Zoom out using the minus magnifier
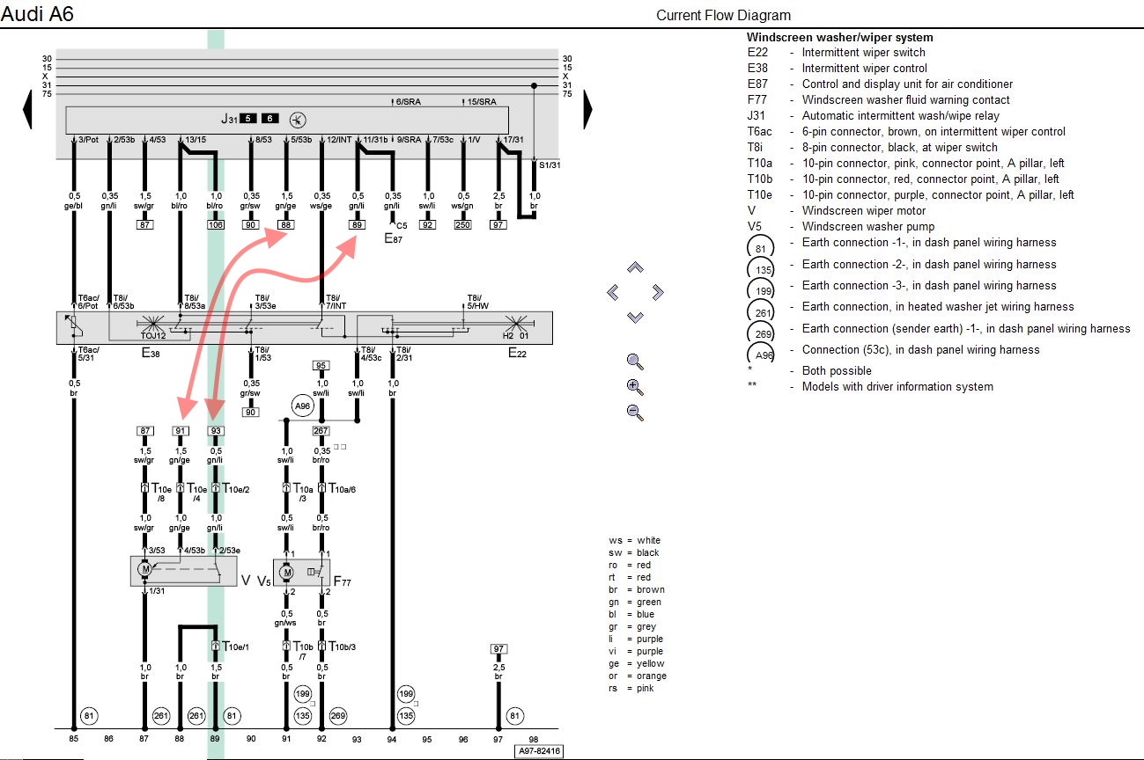This screenshot has height=760, width=1144. pyautogui.click(x=635, y=412)
